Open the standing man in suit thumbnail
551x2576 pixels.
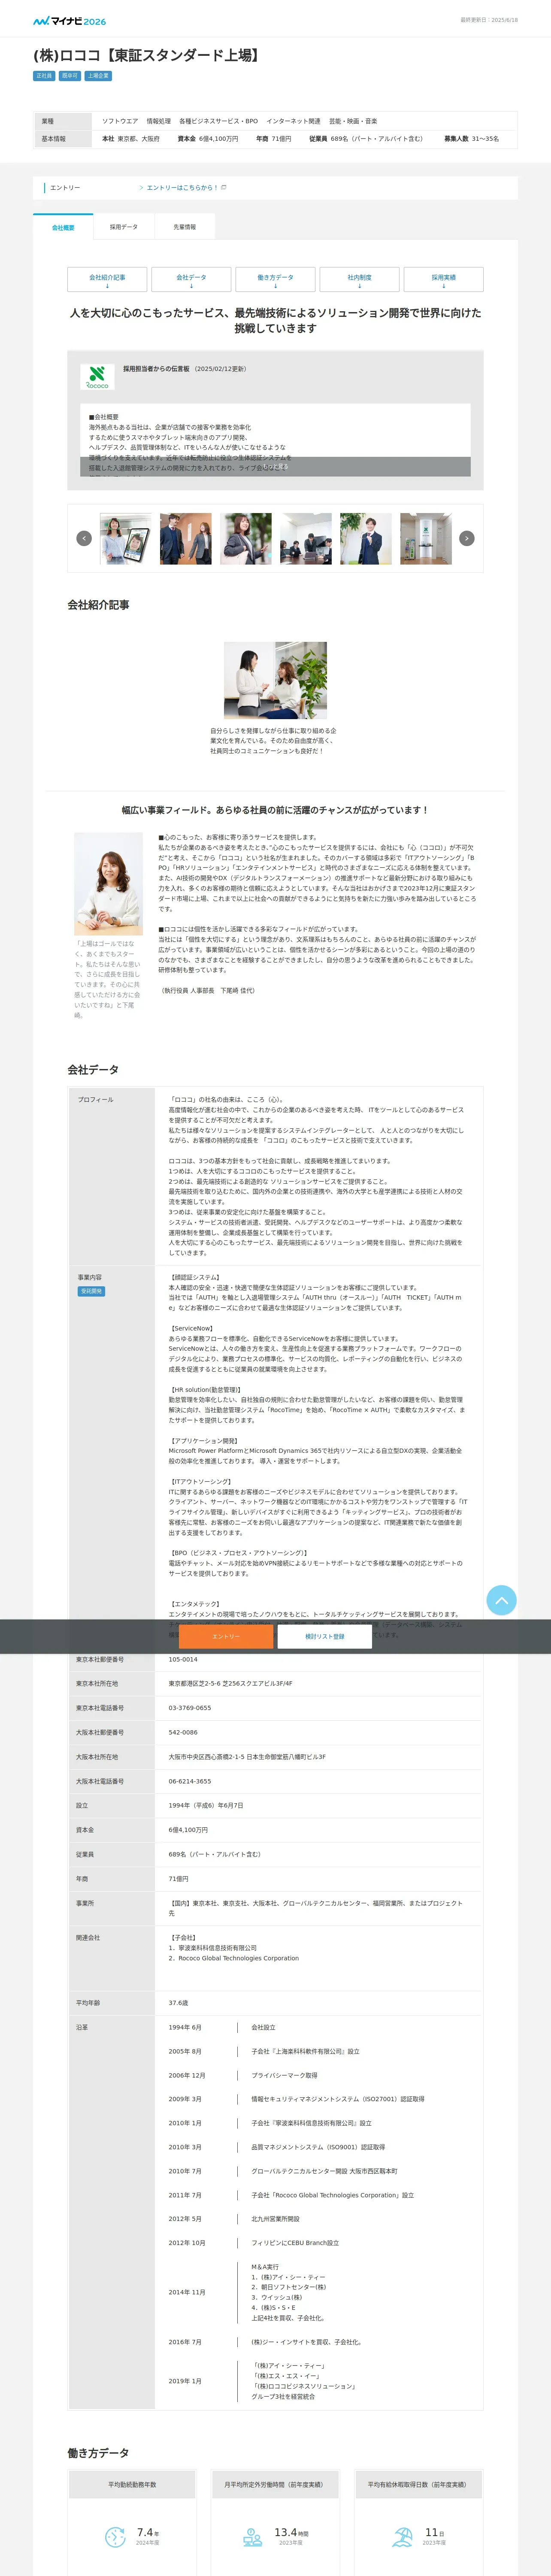(366, 538)
